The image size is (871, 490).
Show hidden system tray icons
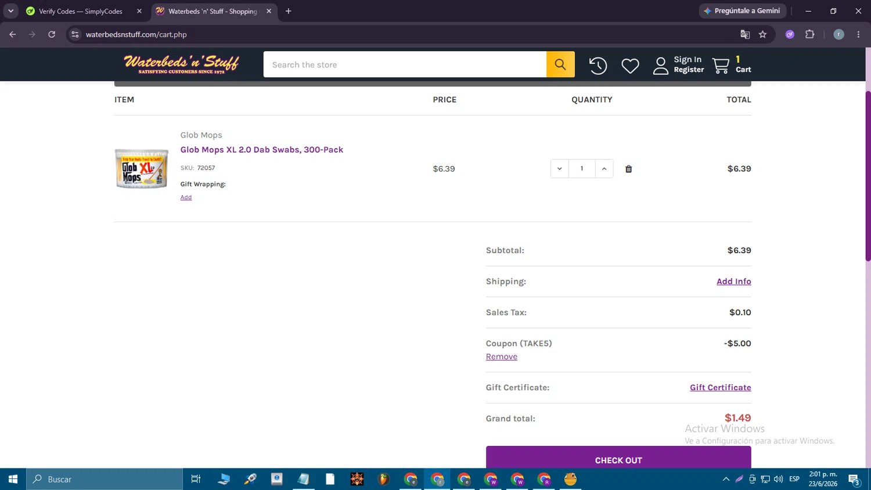click(726, 479)
